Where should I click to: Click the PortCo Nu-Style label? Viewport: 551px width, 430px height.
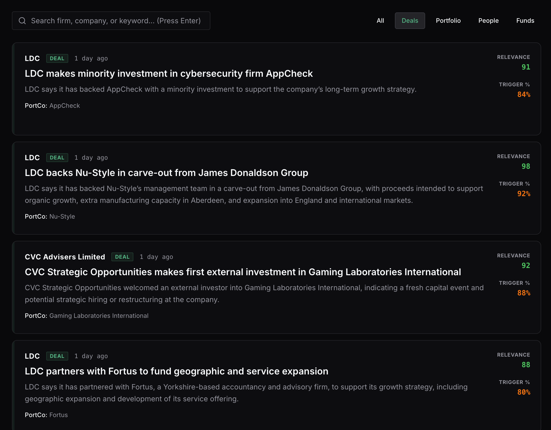pos(50,217)
